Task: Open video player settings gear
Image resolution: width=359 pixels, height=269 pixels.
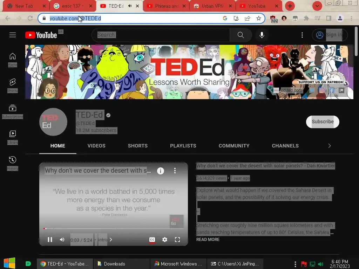Action: (x=165, y=240)
